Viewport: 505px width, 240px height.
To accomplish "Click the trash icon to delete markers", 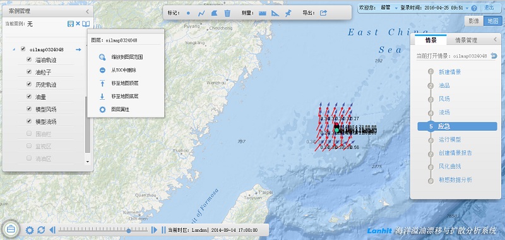I will (227, 13).
